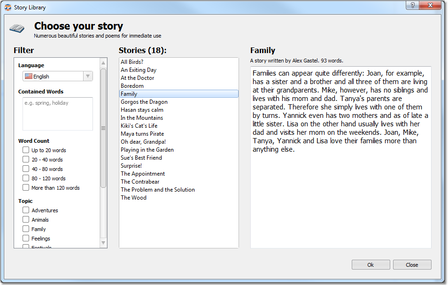Check the '80 - 120 words' checkbox

point(26,178)
